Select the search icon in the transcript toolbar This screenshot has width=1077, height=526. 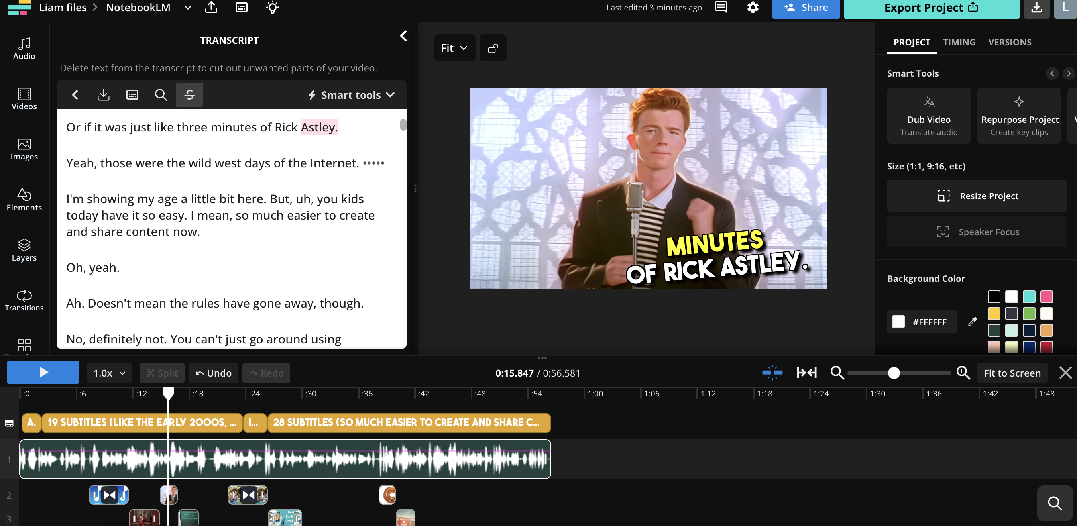[161, 95]
